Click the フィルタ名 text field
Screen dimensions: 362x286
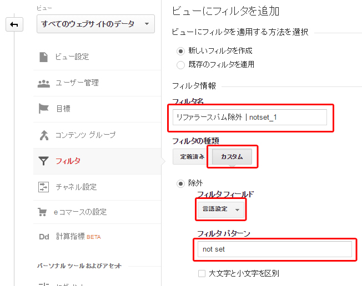tap(249, 118)
